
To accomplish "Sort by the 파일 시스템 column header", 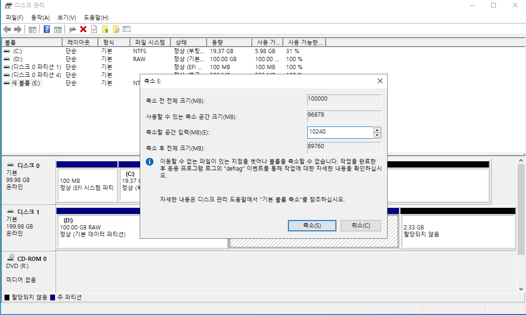I will [x=150, y=43].
